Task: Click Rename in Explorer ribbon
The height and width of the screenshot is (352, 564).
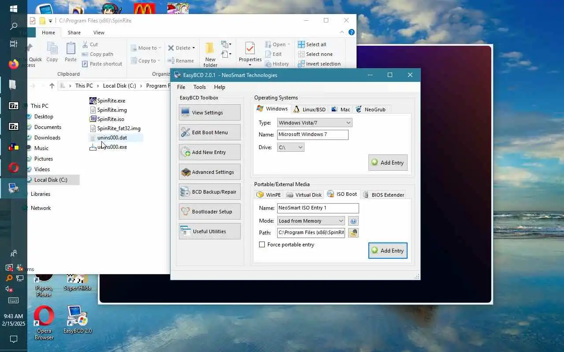Action: tap(181, 61)
